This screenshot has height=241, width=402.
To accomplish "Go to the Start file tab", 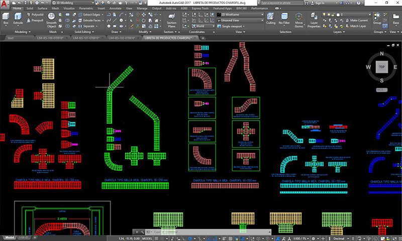I will click(x=11, y=38).
